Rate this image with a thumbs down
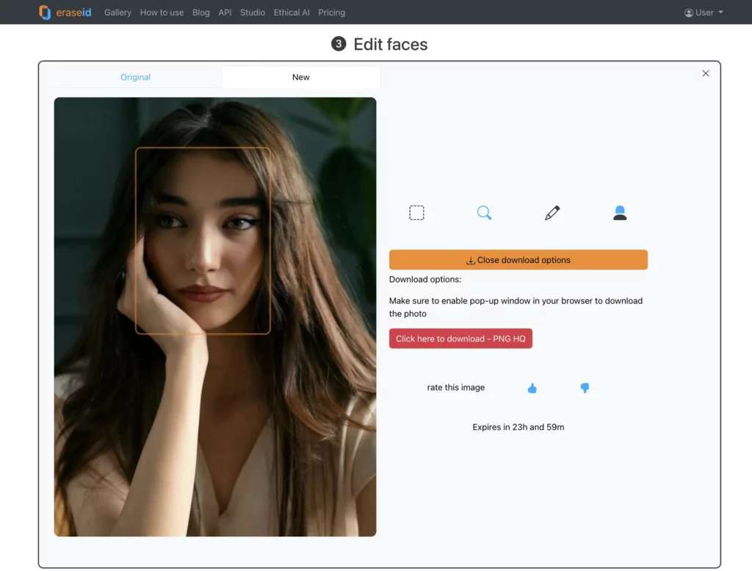 coord(585,388)
